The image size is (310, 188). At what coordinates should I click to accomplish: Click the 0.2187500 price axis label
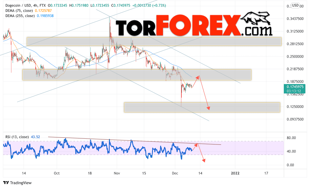point(295,69)
